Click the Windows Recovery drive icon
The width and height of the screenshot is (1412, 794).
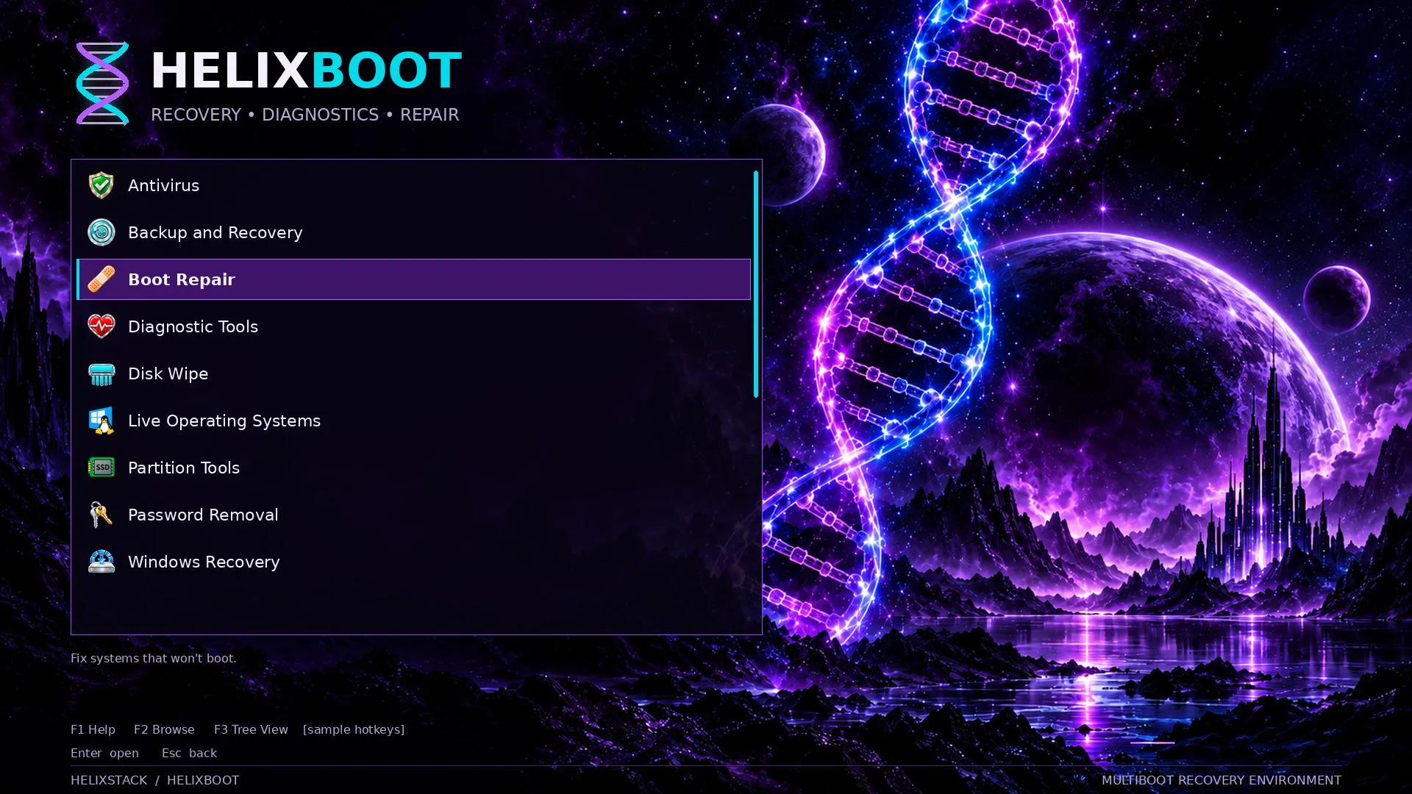click(x=101, y=562)
